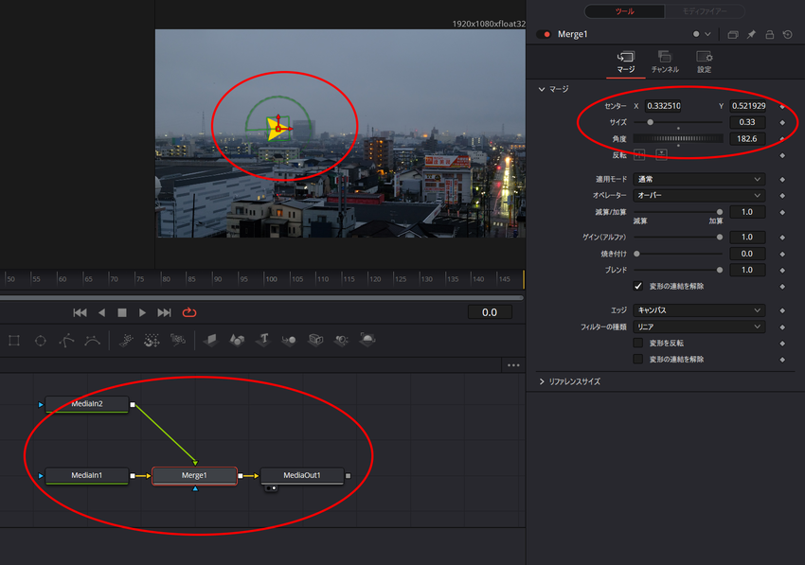Add a pMerge particle node

152,341
